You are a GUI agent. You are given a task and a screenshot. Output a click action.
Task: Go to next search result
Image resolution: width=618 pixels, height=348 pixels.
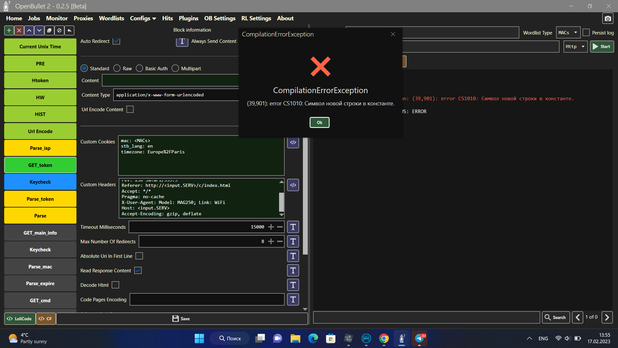pyautogui.click(x=607, y=317)
